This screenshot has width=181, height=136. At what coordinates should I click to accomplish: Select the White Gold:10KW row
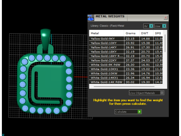point(126,73)
